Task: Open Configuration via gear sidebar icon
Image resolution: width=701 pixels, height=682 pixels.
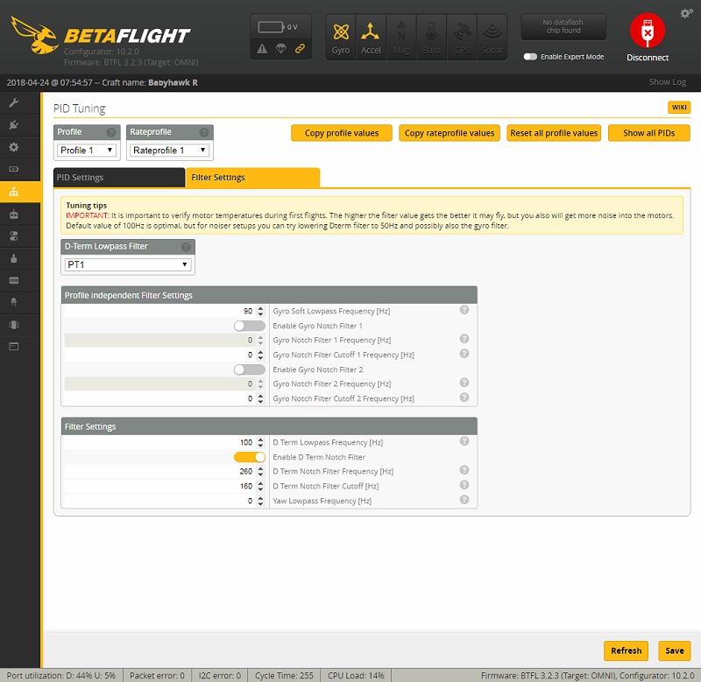Action: pos(14,147)
